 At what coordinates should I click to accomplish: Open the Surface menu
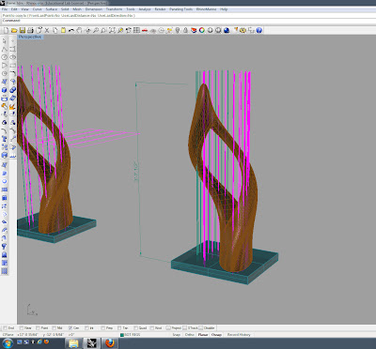52,9
